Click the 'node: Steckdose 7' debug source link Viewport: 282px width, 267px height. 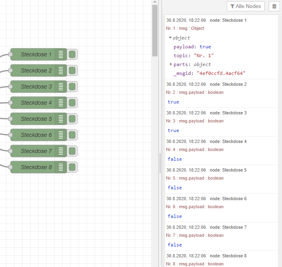click(228, 227)
